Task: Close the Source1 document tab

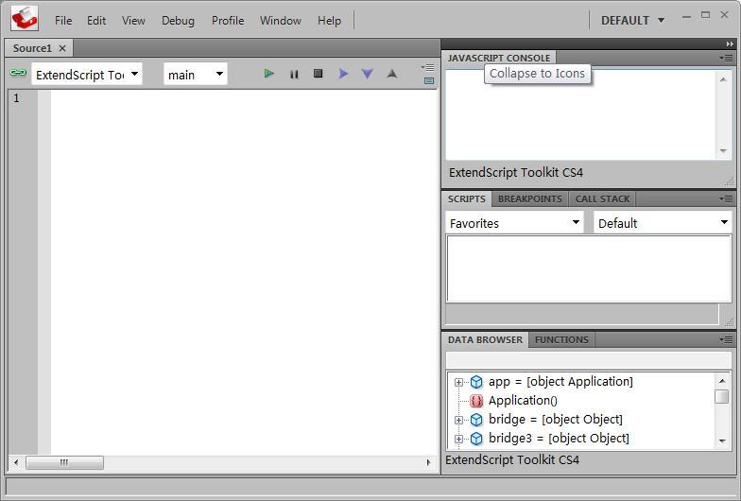Action: tap(62, 48)
